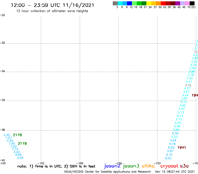Click the '12:00 – 23:59 UTC 11/16/2021' title
The image size is (198, 174).
point(52,5)
